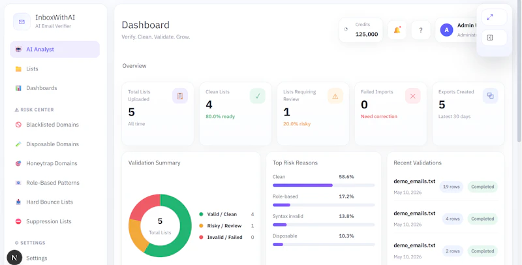
Task: Open the Admin user profile menu
Action: [x=457, y=29]
